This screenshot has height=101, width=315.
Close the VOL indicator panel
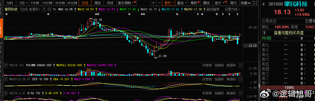coord(240,65)
